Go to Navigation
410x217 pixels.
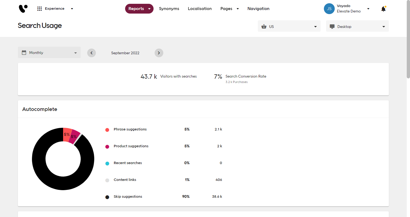pos(258,9)
